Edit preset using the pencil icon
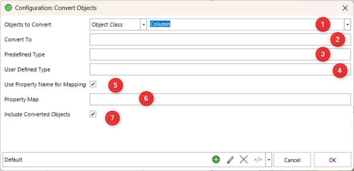 point(230,159)
